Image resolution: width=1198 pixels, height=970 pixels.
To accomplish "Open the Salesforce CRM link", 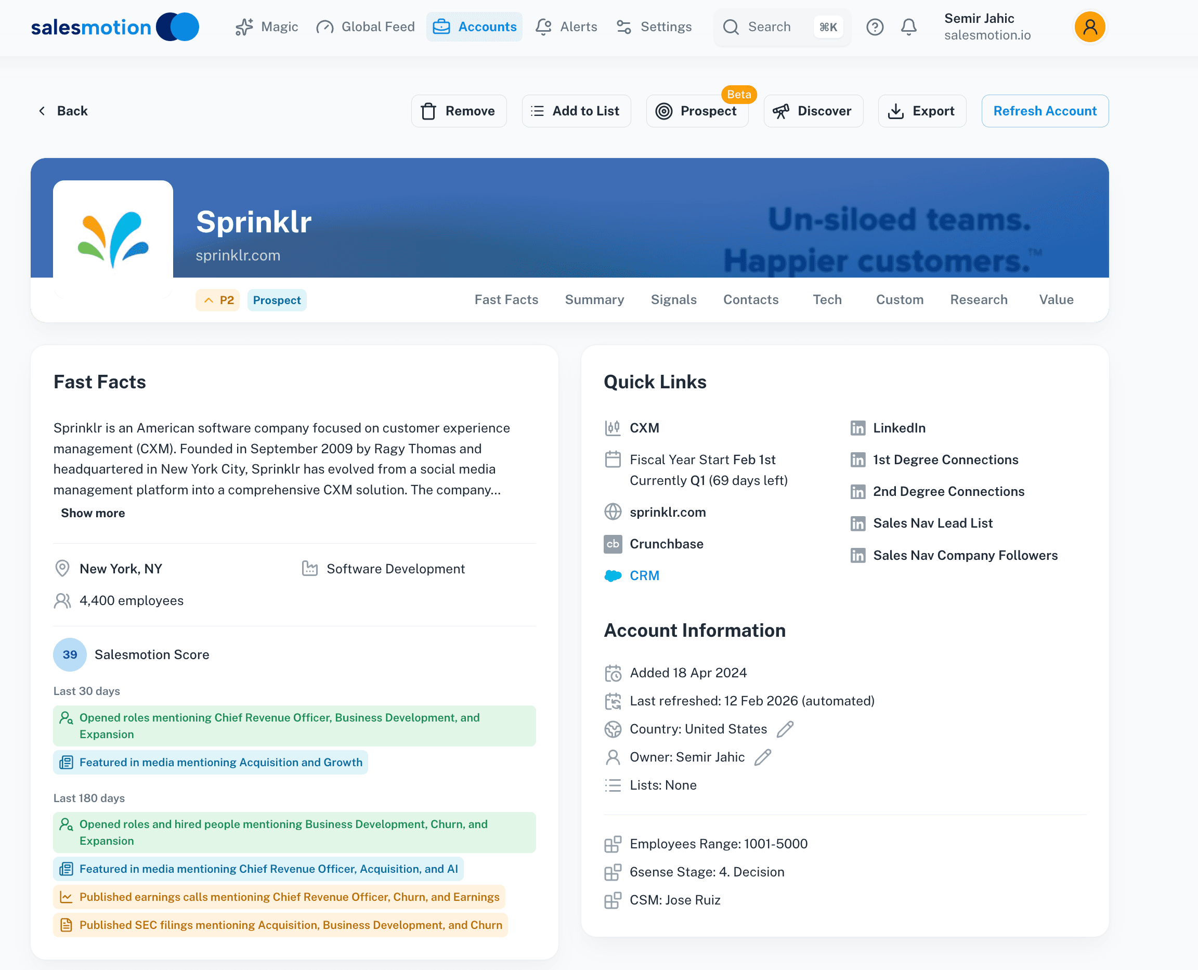I will click(x=644, y=575).
